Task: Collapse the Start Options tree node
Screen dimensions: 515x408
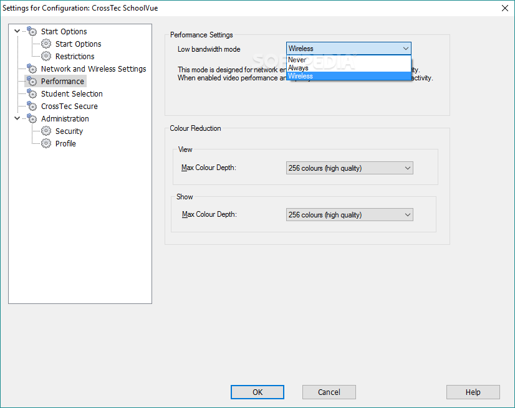Action: [x=17, y=31]
